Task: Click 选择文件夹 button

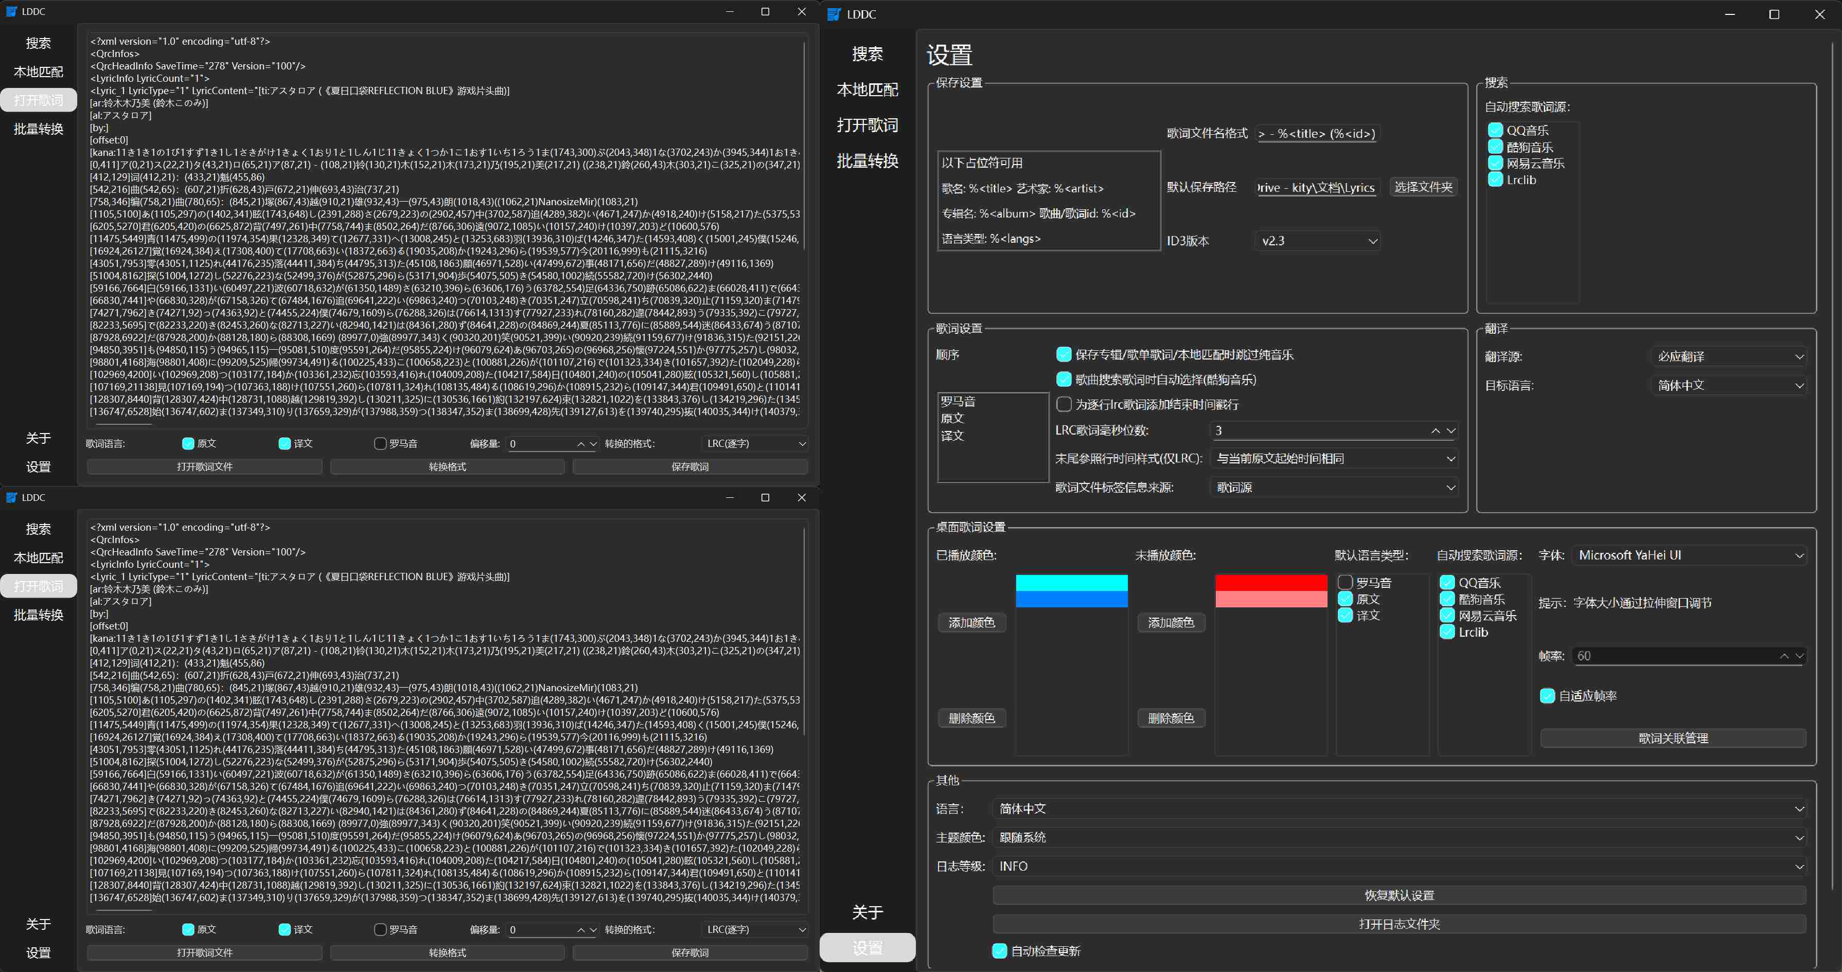Action: [1423, 187]
